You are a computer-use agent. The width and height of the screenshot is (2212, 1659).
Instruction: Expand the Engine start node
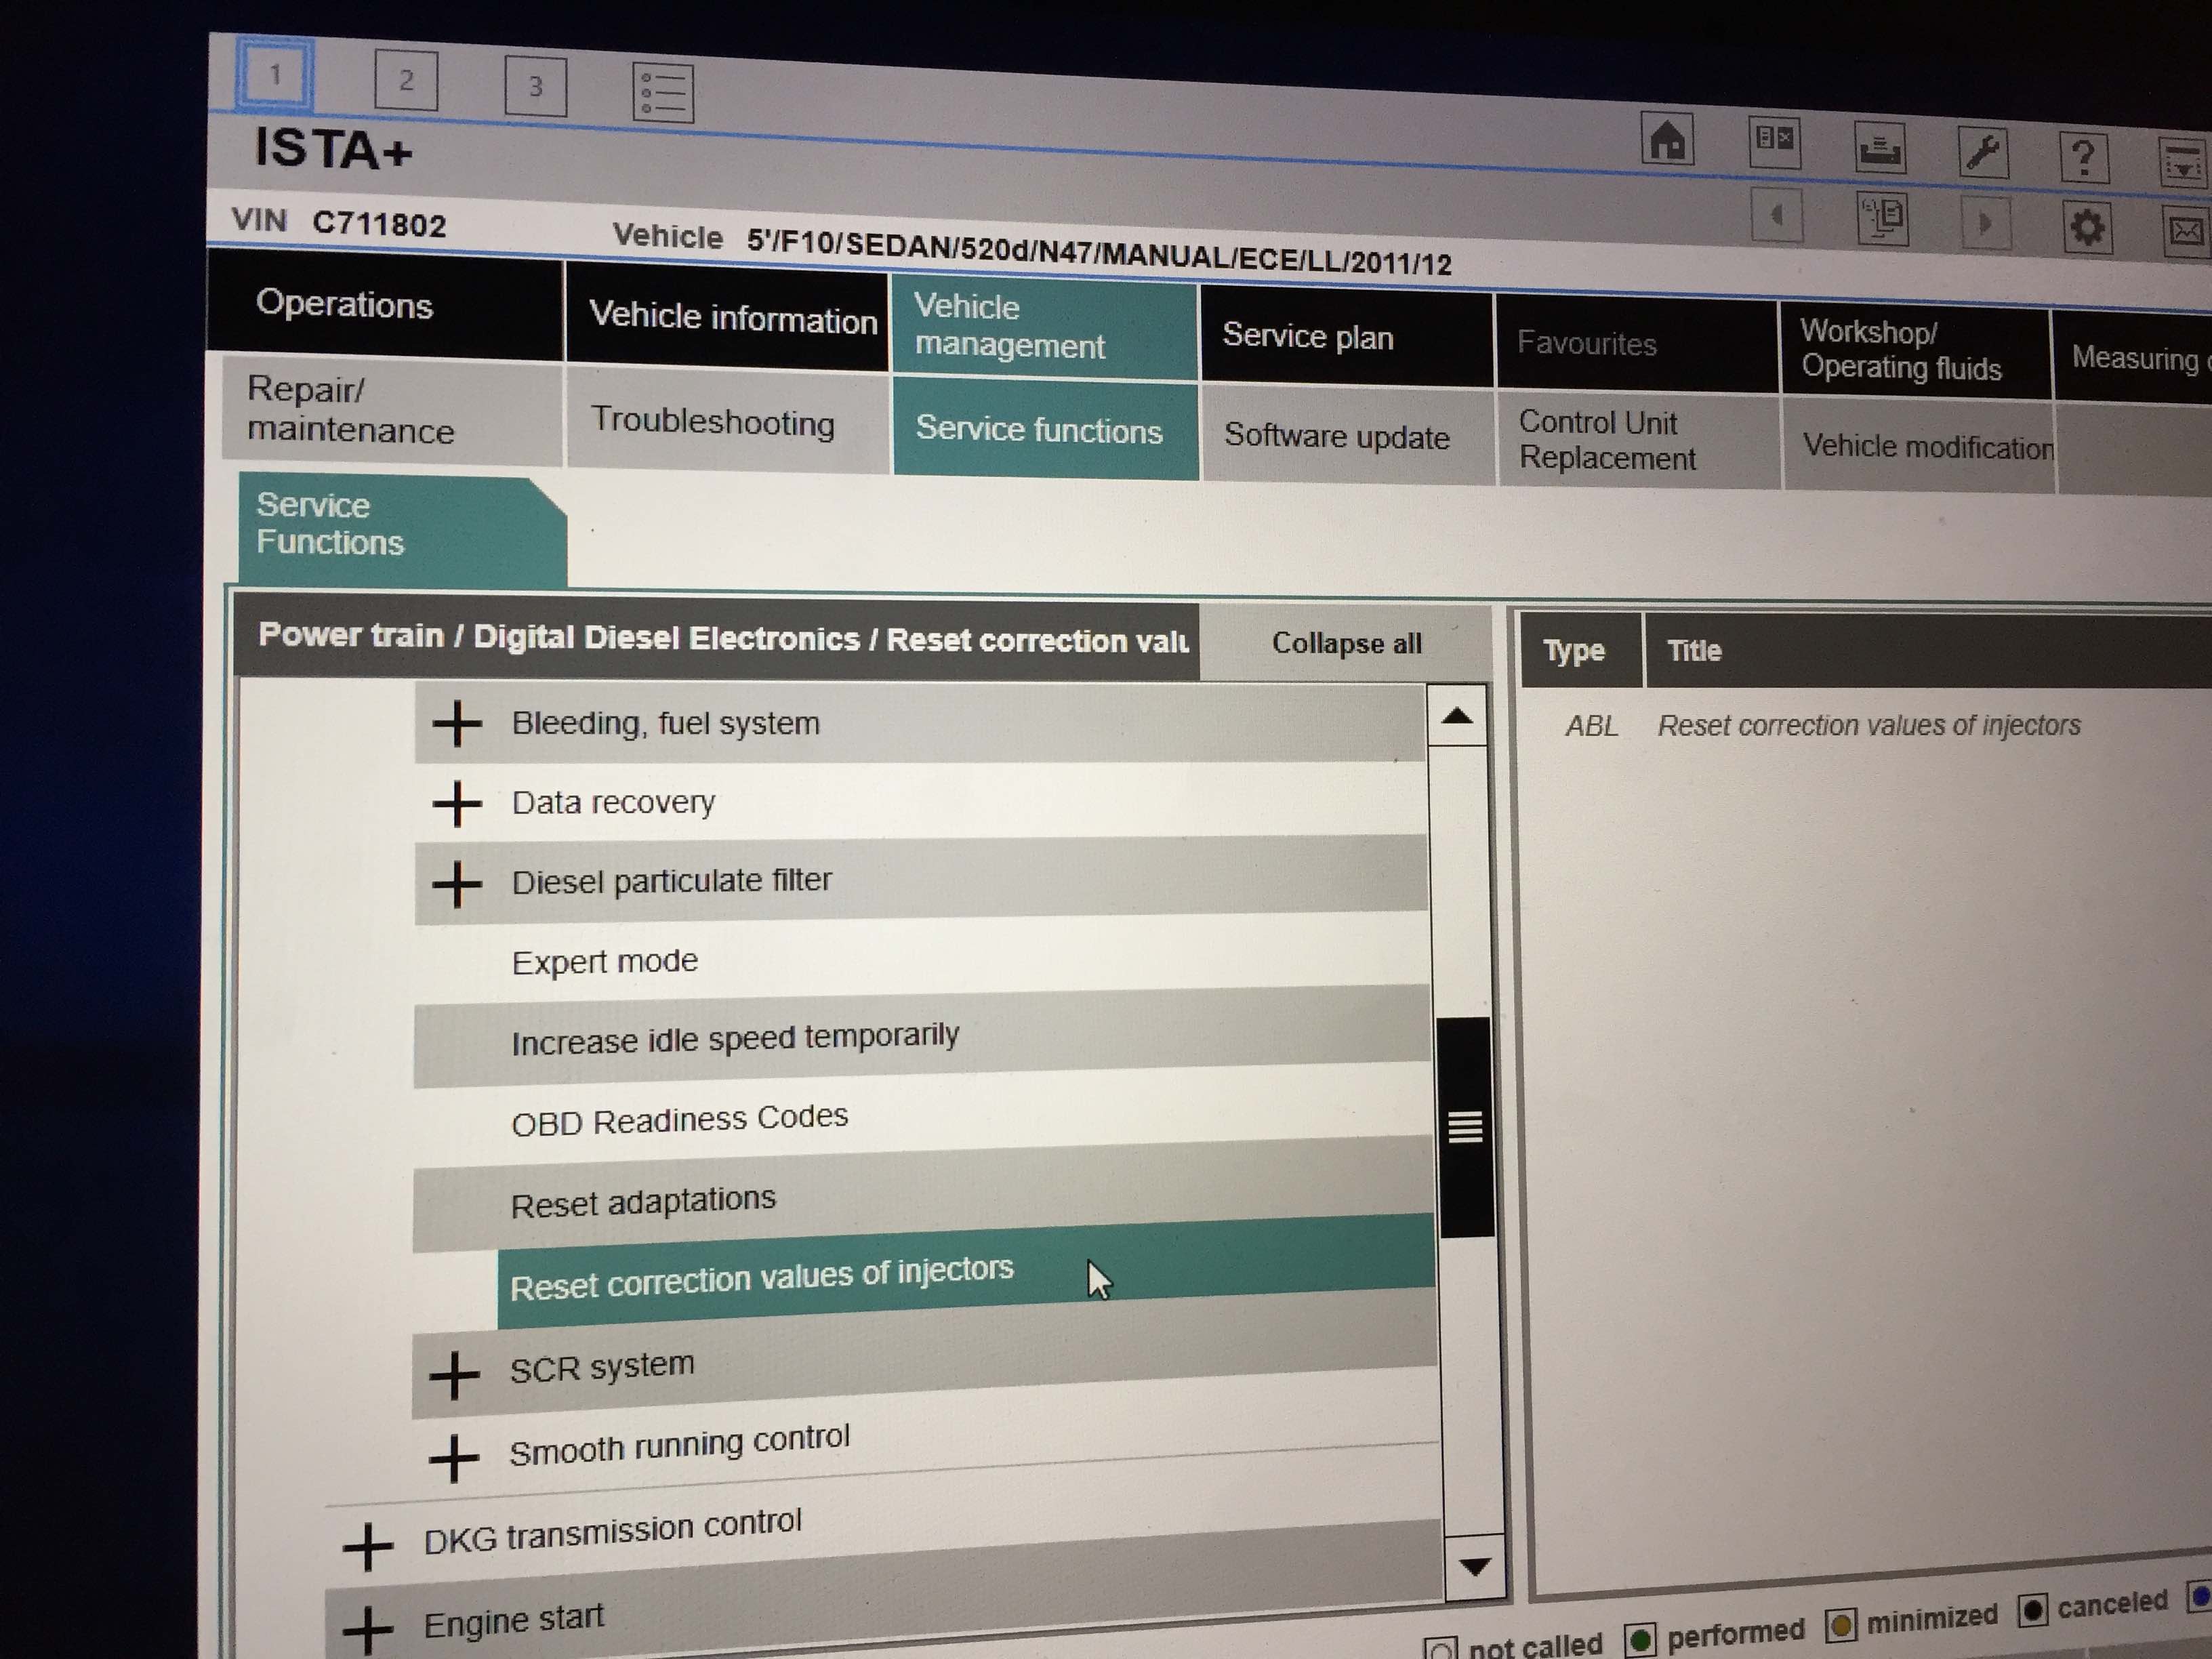(367, 1630)
